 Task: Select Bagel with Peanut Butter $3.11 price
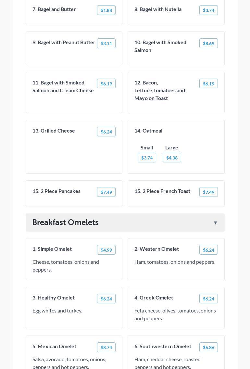106,44
